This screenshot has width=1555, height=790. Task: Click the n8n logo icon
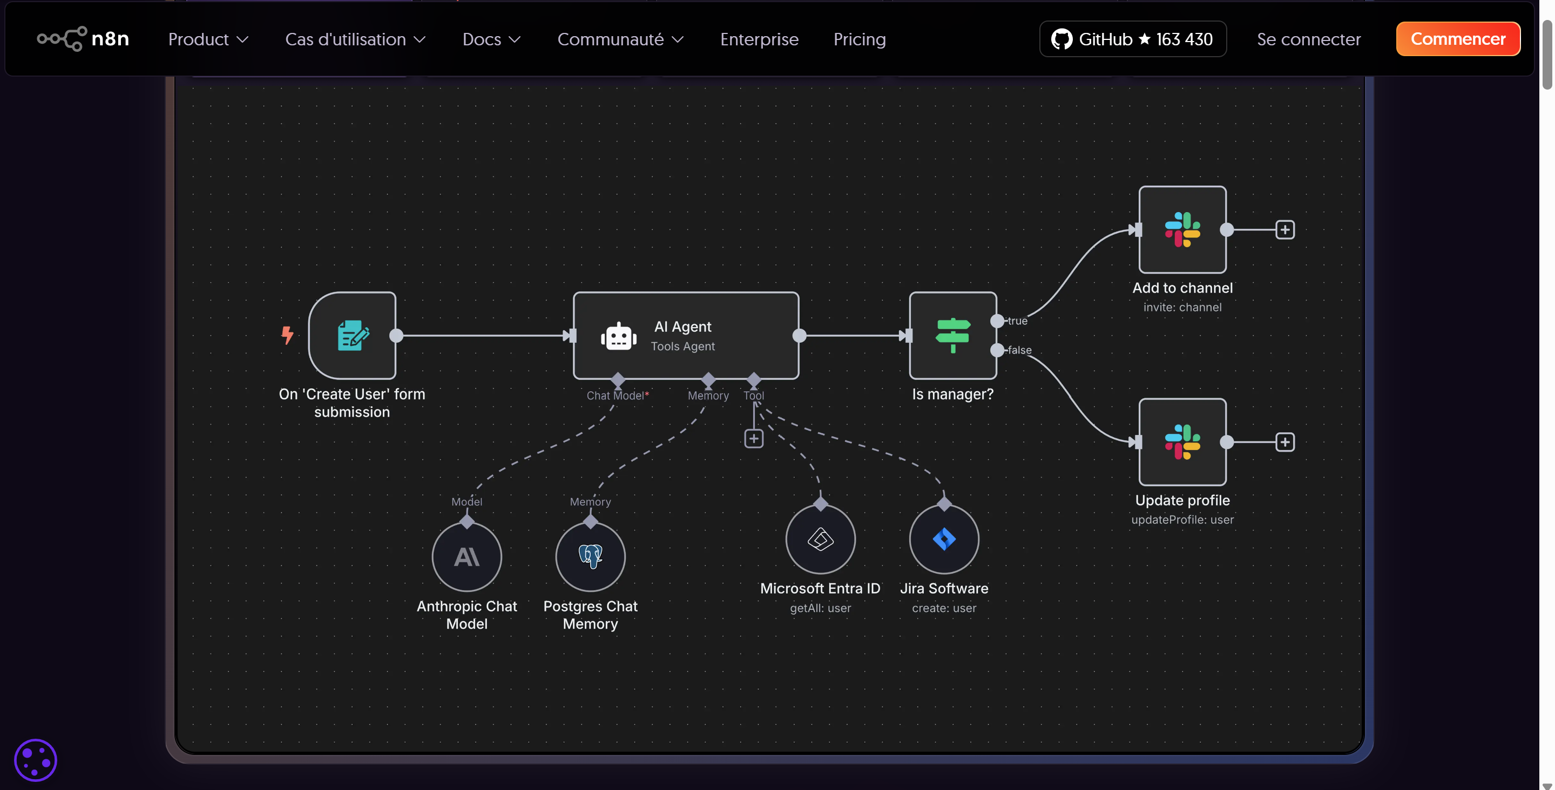62,39
